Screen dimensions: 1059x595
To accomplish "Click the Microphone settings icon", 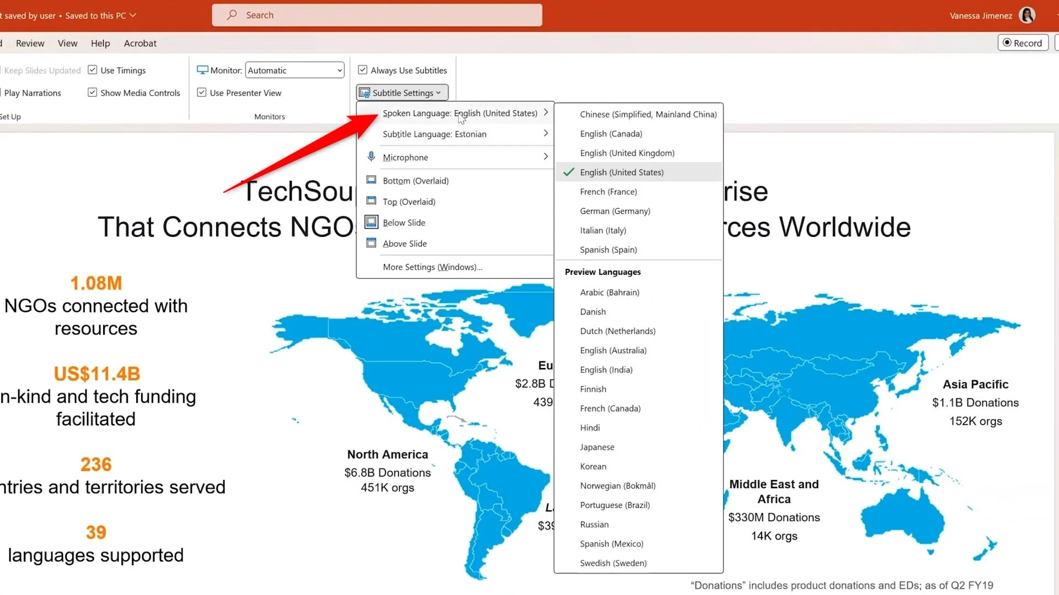I will click(371, 157).
